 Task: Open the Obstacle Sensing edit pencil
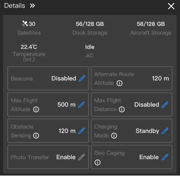click(x=81, y=131)
